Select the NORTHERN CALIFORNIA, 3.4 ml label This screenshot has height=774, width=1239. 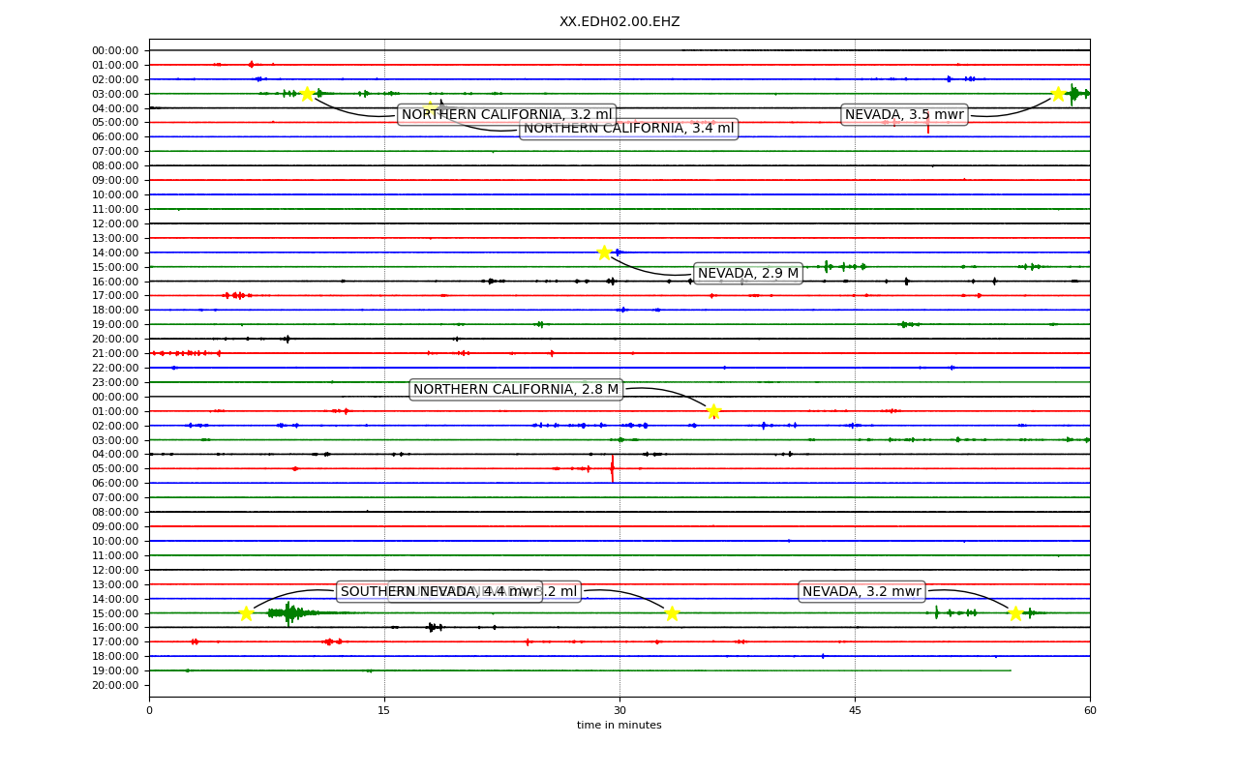[629, 129]
